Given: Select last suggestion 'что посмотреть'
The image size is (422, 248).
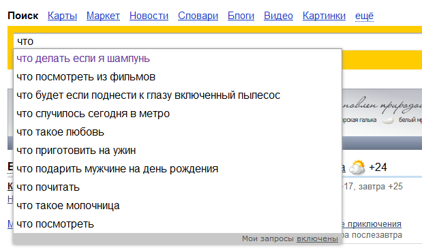Looking at the screenshot, I should pos(178,223).
